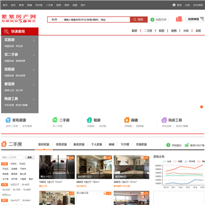205x205 pixels.
Task: Select 卖房 in the red-underlined navigation
Action: (x=198, y=31)
